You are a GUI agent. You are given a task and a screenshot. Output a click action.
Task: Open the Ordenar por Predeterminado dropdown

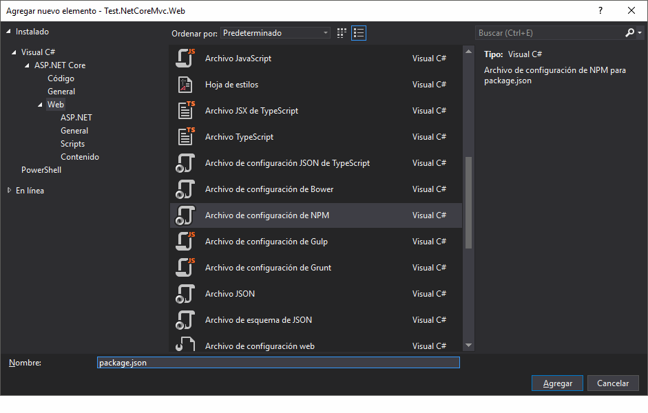[x=275, y=33]
